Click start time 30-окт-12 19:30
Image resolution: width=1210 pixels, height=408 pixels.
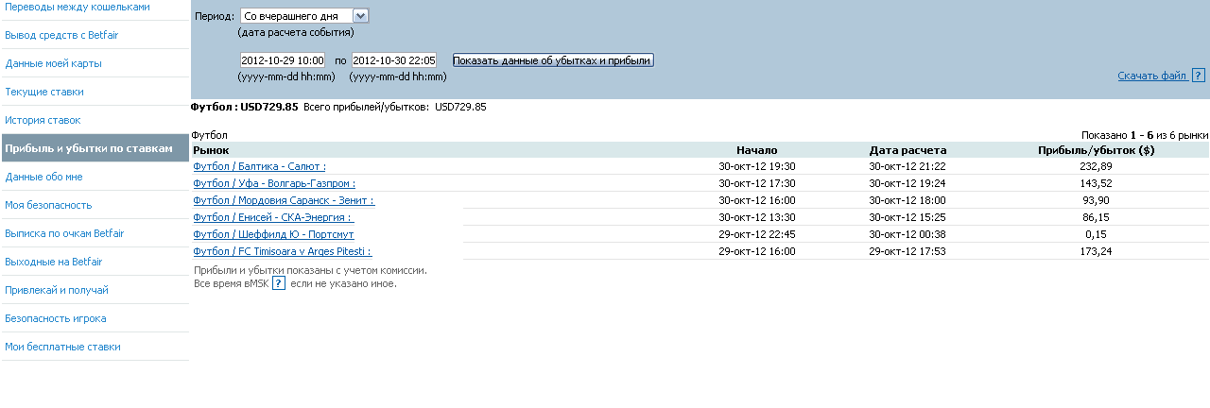[x=757, y=166]
